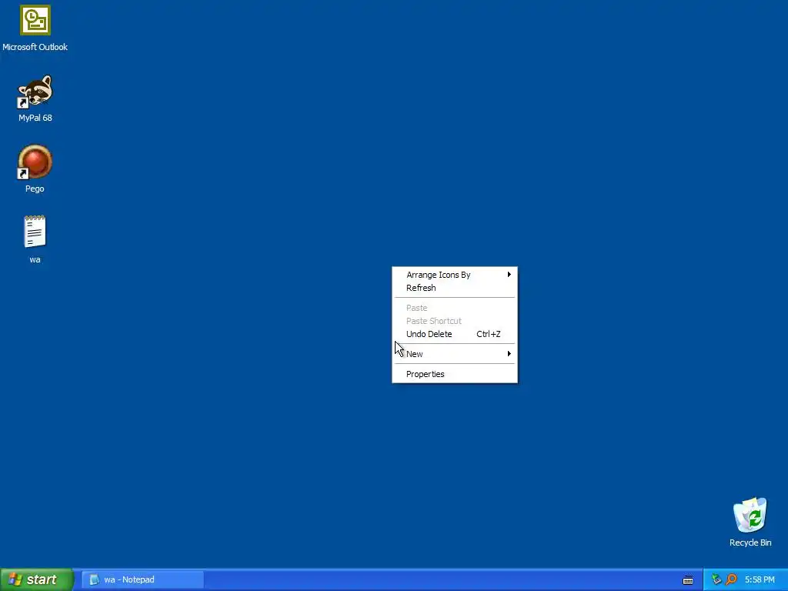The width and height of the screenshot is (788, 591).
Task: Open desktop Properties from context menu
Action: [x=455, y=375]
